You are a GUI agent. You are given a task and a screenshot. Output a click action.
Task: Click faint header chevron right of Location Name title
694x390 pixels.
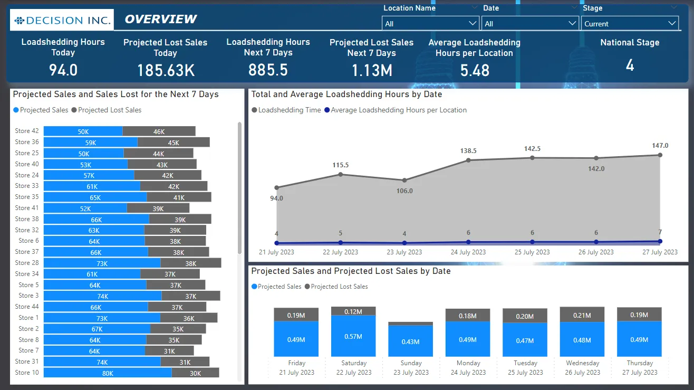click(474, 7)
